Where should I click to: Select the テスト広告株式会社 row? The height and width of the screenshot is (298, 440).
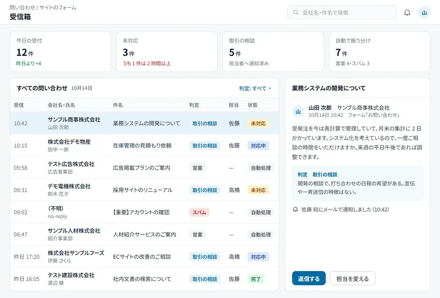pos(145,168)
